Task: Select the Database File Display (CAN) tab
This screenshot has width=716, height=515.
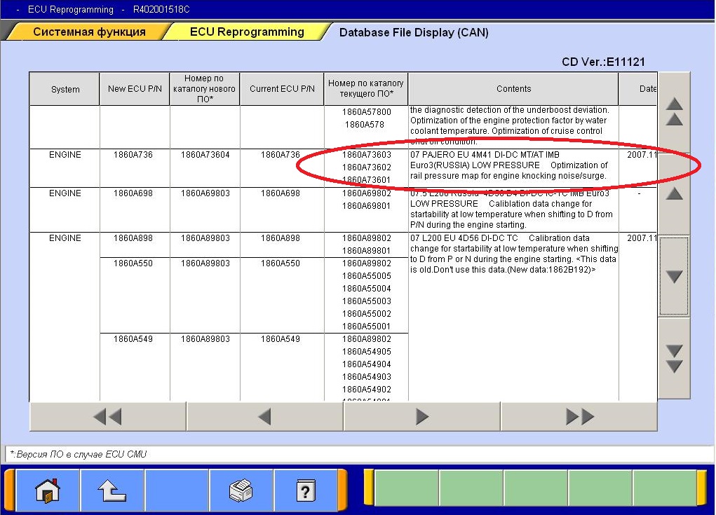Action: point(414,32)
